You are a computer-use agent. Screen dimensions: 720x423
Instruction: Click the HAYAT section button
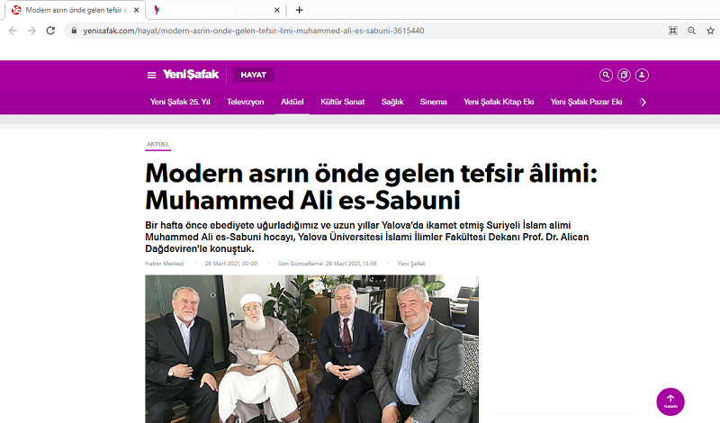point(254,75)
